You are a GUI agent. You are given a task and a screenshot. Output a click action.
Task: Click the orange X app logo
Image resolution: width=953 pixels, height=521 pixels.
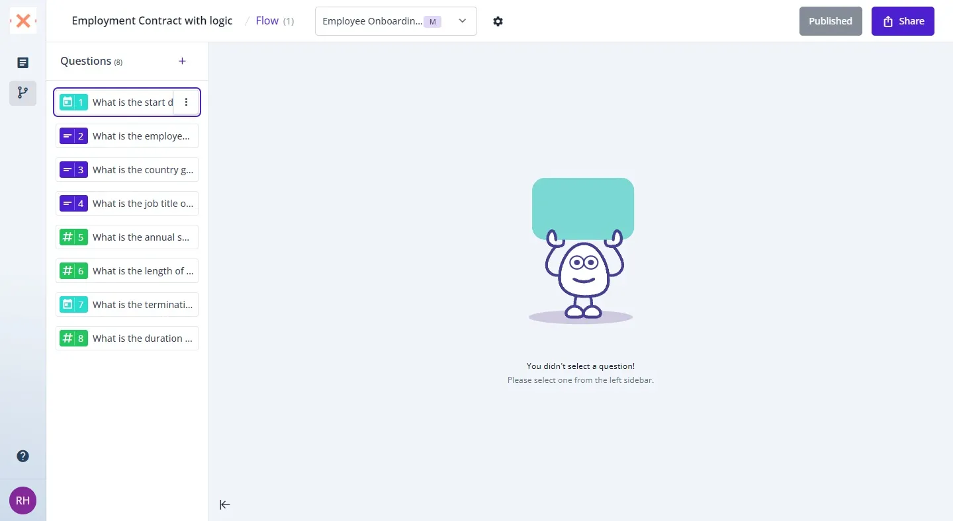[x=23, y=21]
